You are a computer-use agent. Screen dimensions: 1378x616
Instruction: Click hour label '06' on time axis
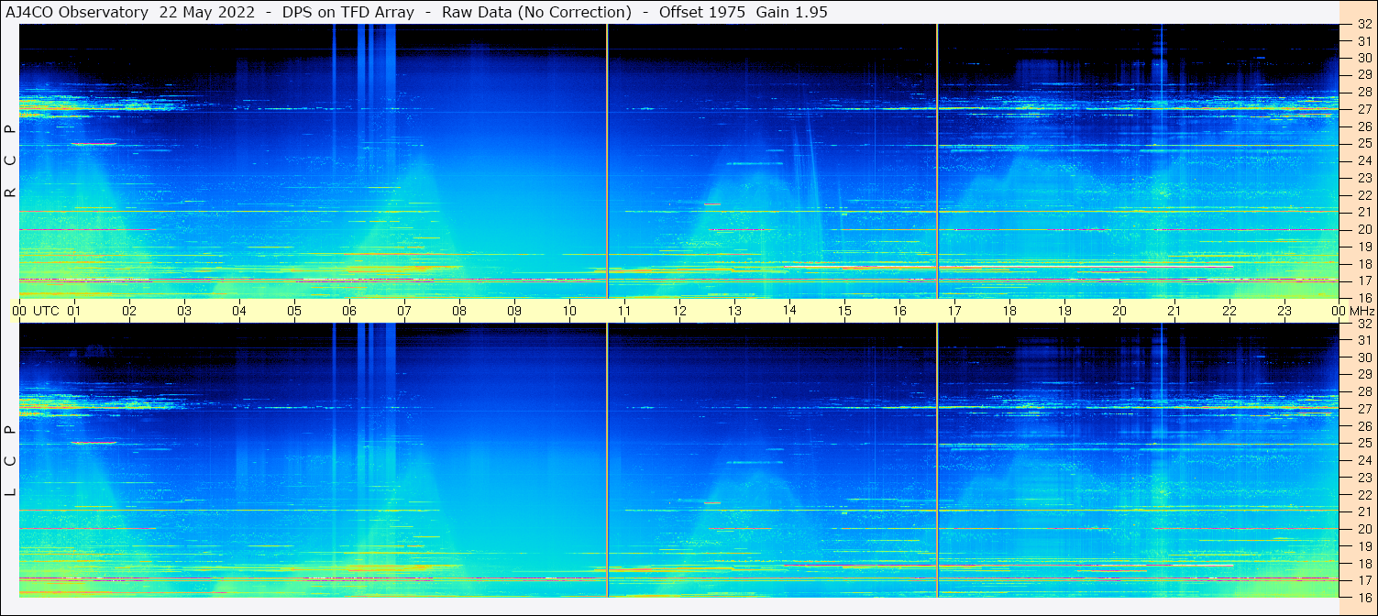pyautogui.click(x=349, y=311)
